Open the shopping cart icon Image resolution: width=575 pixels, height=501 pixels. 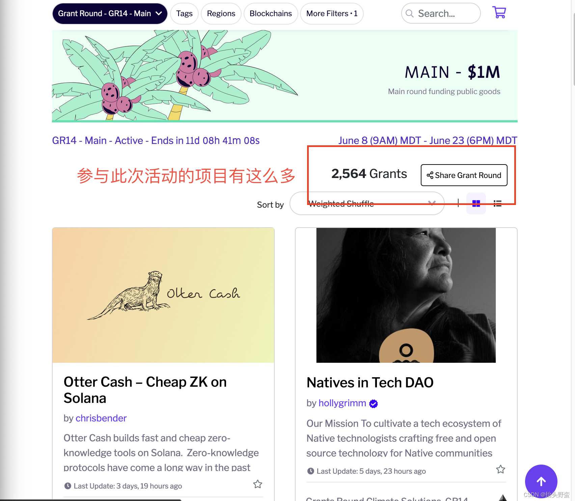point(499,12)
